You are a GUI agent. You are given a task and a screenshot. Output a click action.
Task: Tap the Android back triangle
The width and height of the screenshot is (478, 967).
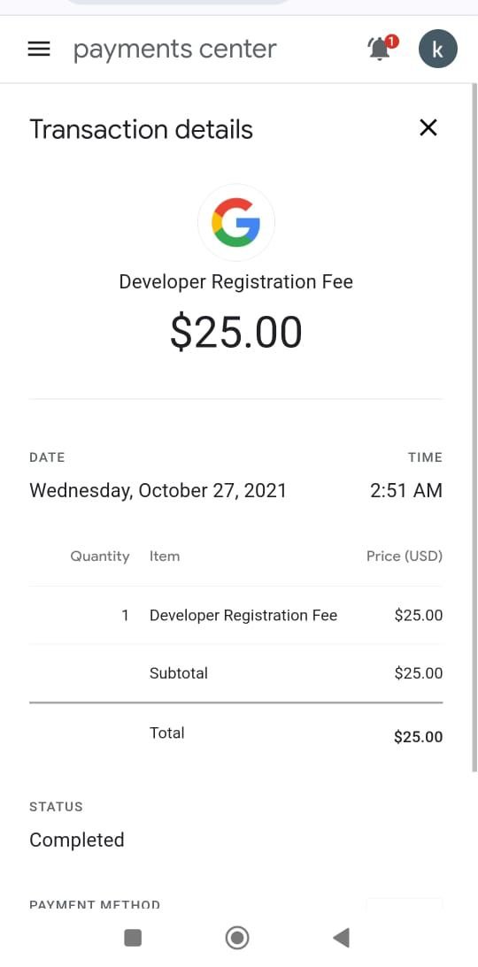point(341,938)
